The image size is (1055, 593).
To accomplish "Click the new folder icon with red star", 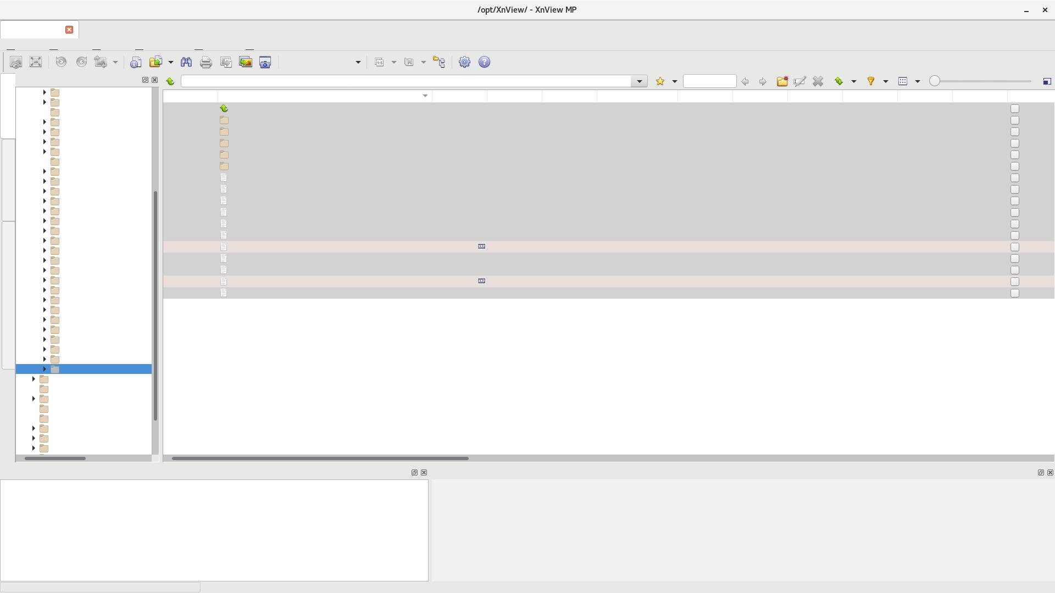I will 782,81.
